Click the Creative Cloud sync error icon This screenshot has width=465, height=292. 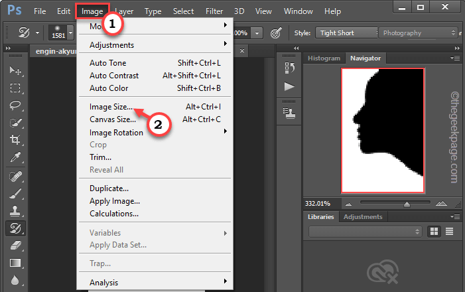pyautogui.click(x=383, y=271)
